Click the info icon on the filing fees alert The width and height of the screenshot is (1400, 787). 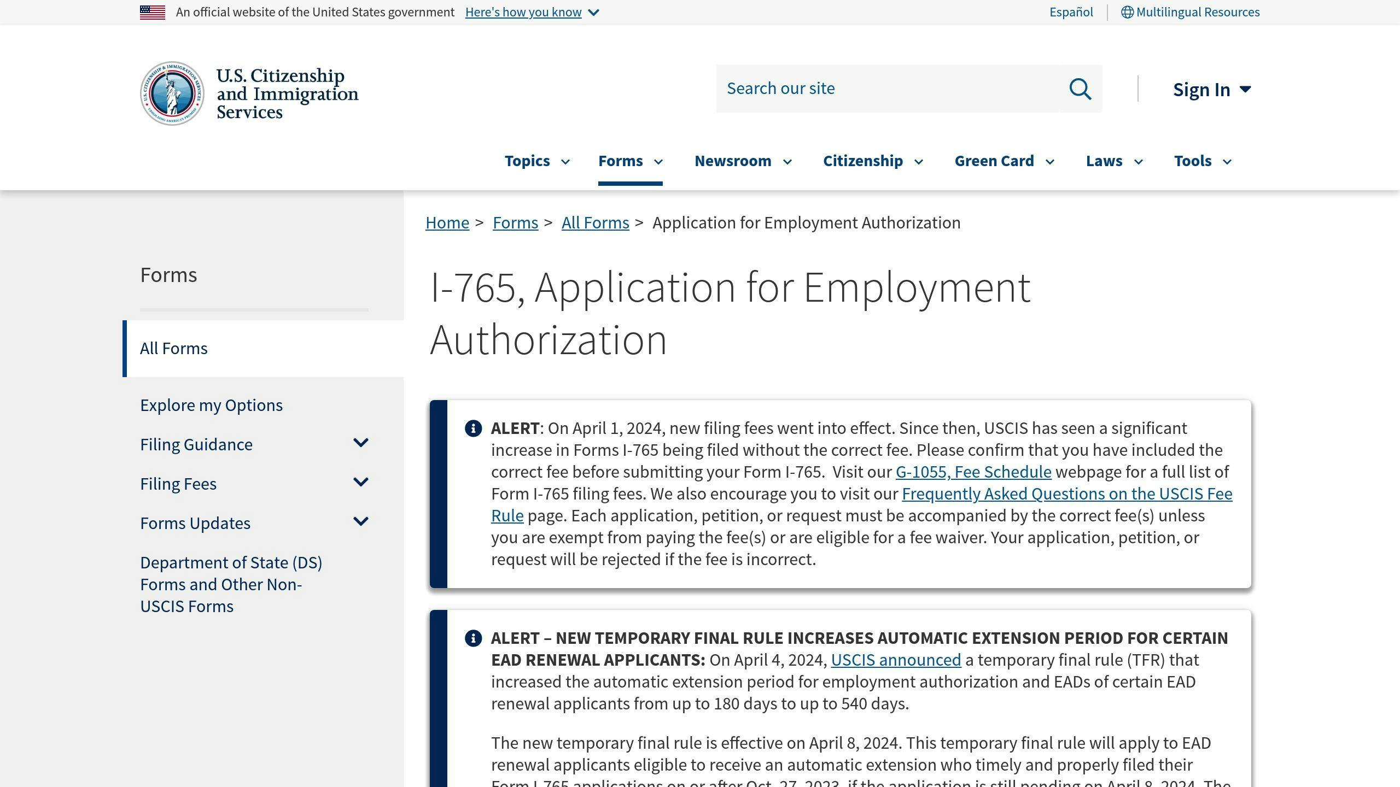click(x=473, y=428)
